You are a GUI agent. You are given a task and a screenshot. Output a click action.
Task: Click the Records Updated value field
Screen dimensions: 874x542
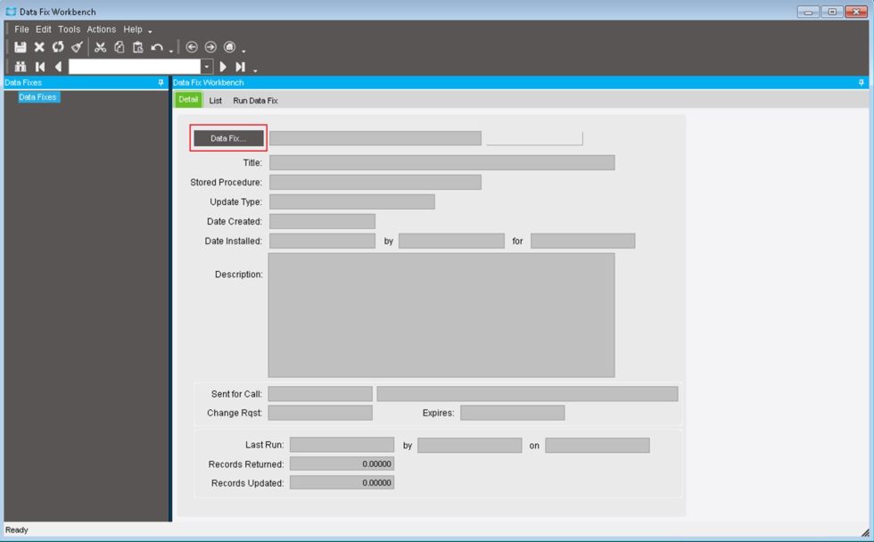pyautogui.click(x=342, y=482)
